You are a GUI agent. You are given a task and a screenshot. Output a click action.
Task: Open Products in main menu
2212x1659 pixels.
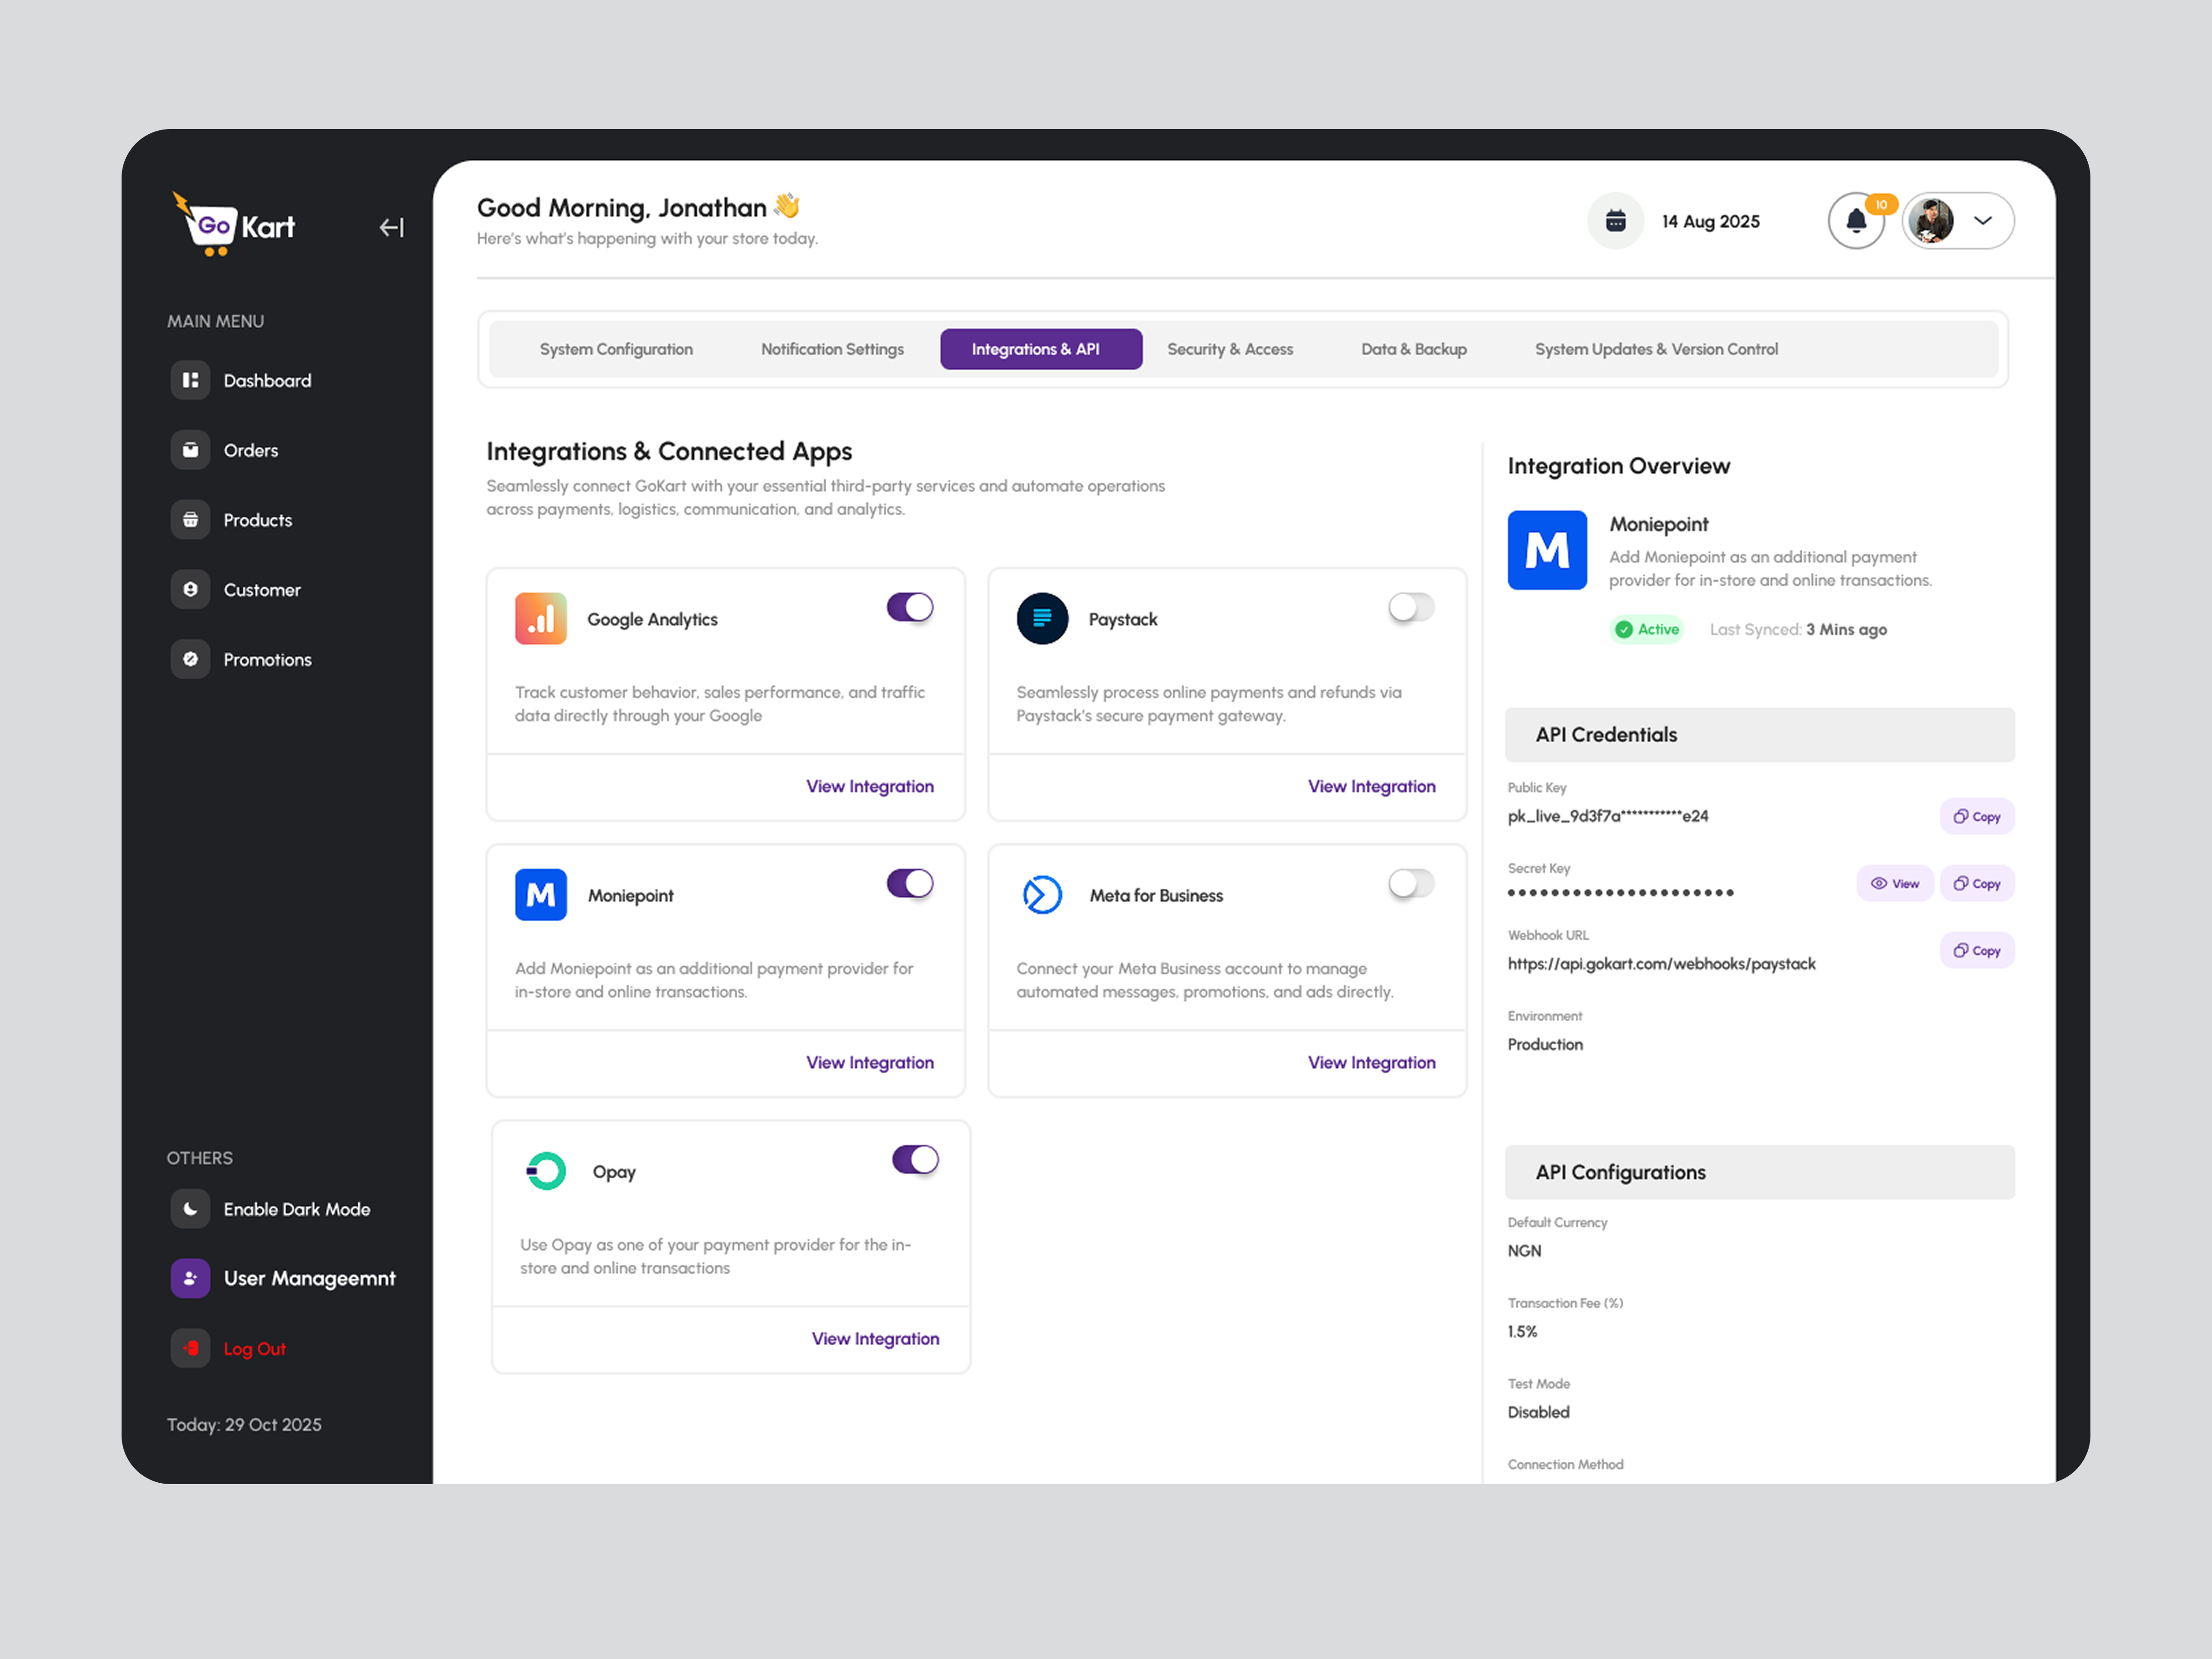point(231,520)
